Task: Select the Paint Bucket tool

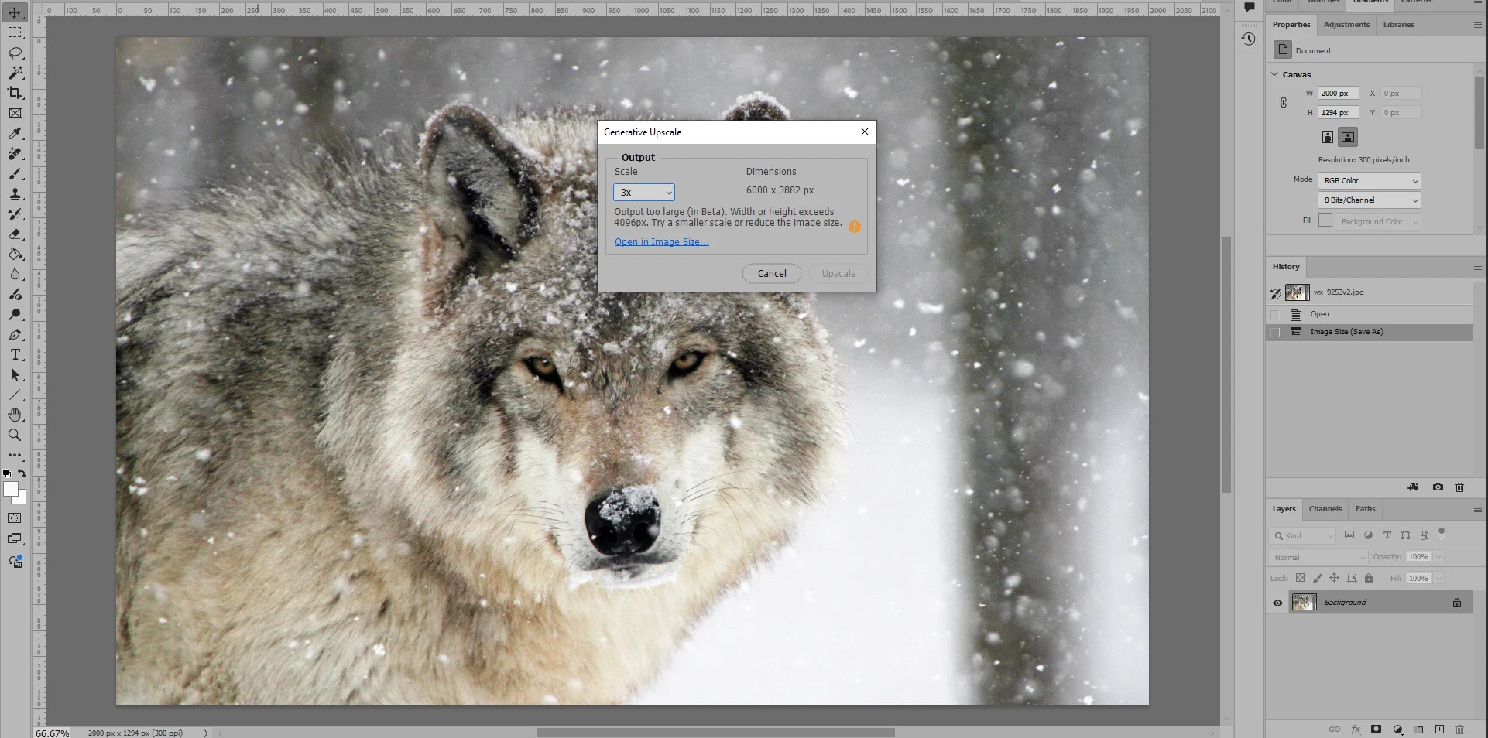Action: pyautogui.click(x=15, y=255)
